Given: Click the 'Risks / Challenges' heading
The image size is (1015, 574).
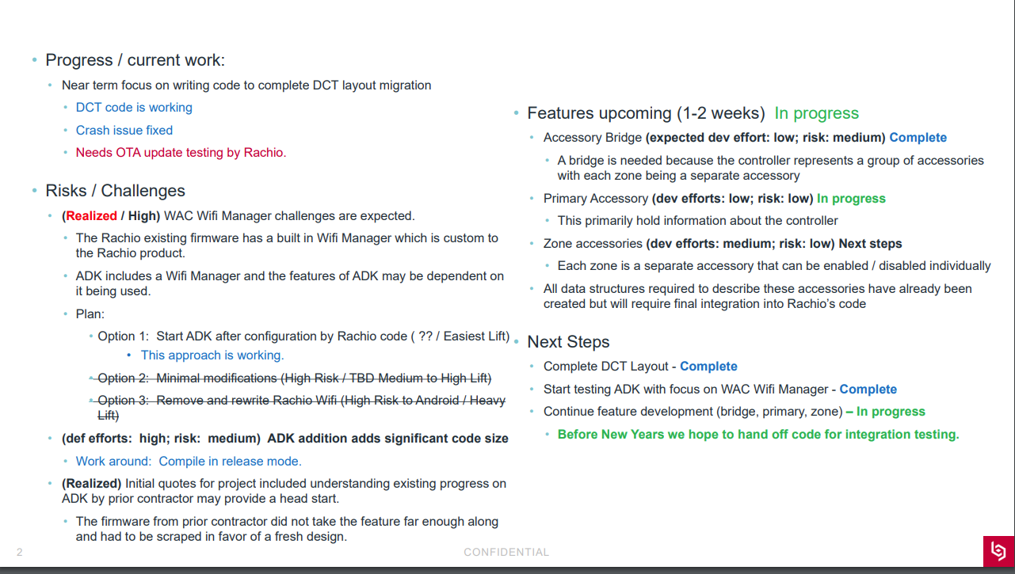Looking at the screenshot, I should tap(116, 191).
